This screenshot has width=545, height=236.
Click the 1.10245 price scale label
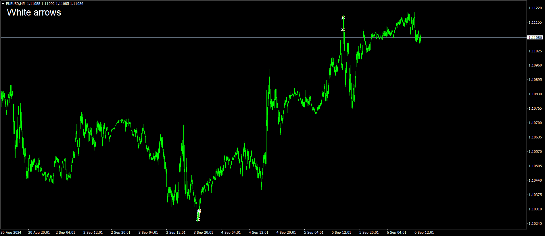click(x=535, y=224)
